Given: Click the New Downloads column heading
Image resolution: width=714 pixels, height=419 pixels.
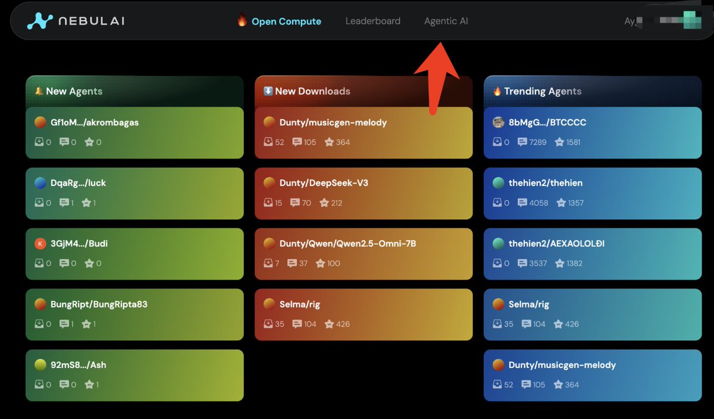Looking at the screenshot, I should (312, 91).
